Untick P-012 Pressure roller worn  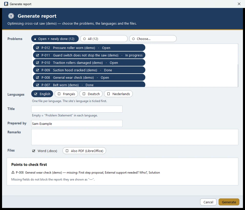point(89,48)
